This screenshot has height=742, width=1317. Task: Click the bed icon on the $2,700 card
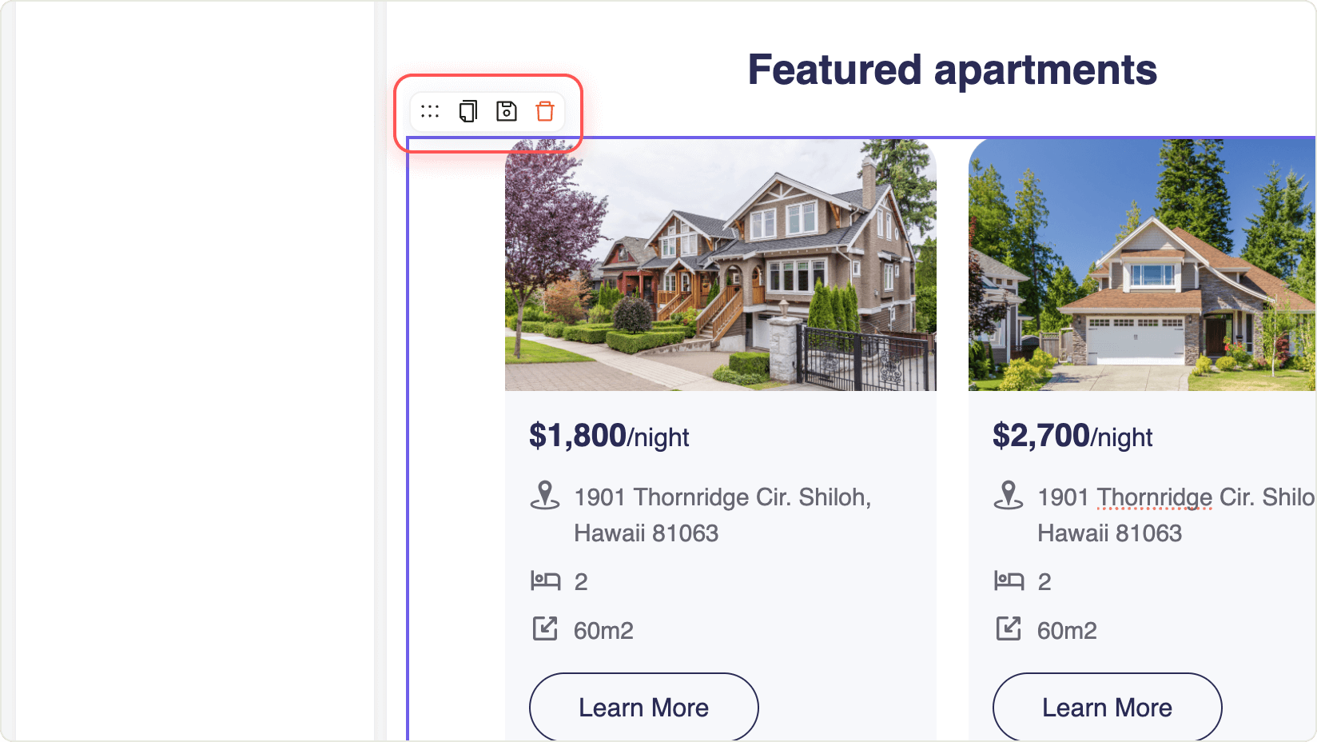point(1009,580)
